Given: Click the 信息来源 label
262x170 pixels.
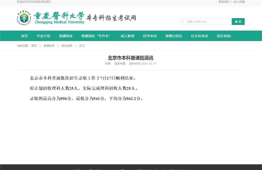Looking at the screenshot, I should click(x=120, y=64).
